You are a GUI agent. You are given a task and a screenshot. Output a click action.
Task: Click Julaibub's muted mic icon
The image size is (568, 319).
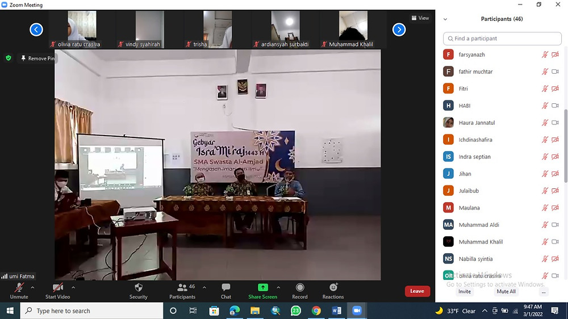[x=545, y=191]
